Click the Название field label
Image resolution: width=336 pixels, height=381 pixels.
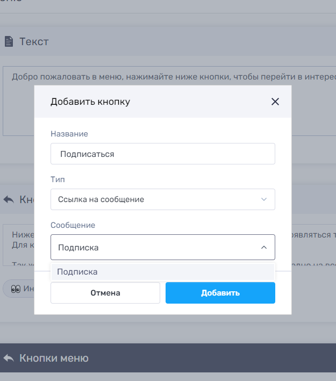69,134
